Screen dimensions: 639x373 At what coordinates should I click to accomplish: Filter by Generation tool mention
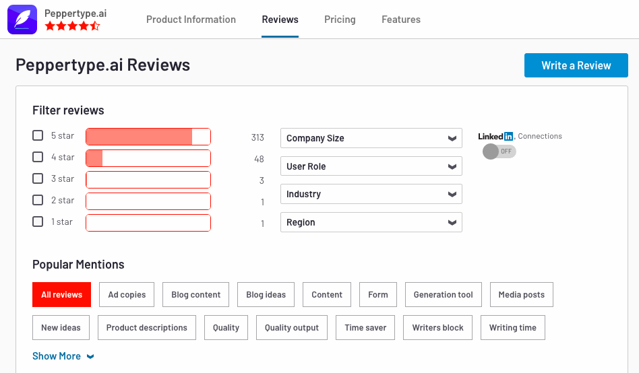[444, 294]
